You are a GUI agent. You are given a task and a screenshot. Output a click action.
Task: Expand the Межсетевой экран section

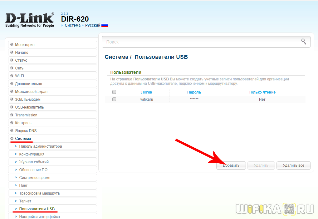(52, 91)
